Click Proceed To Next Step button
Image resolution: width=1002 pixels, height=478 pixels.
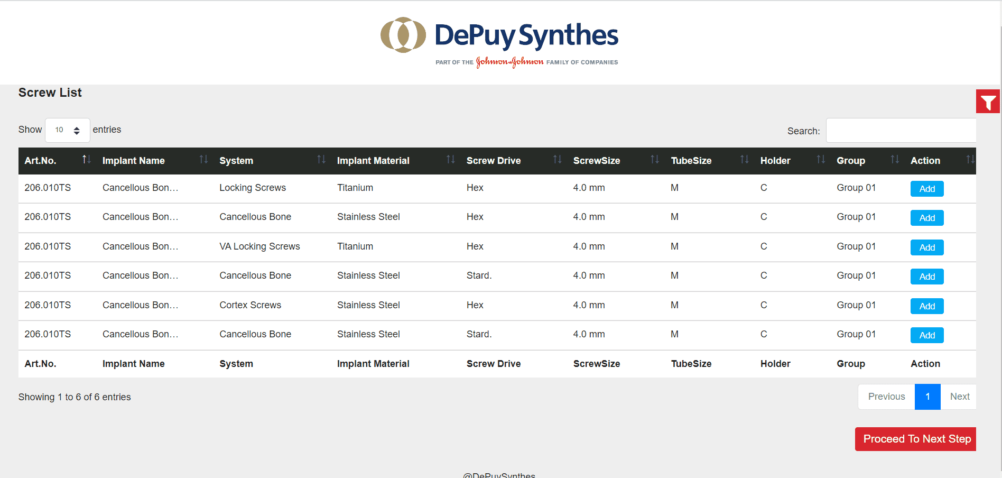pyautogui.click(x=915, y=439)
